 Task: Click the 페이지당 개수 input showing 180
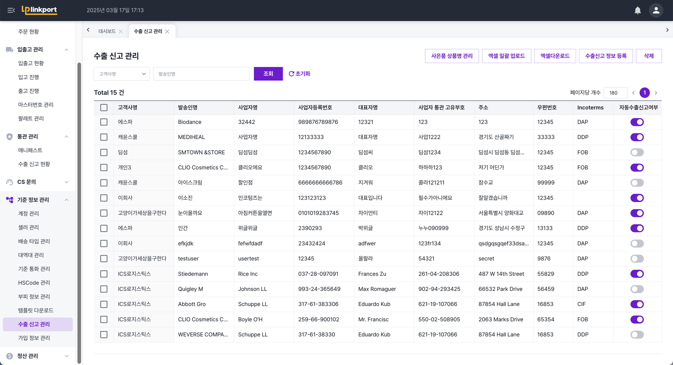(x=616, y=93)
